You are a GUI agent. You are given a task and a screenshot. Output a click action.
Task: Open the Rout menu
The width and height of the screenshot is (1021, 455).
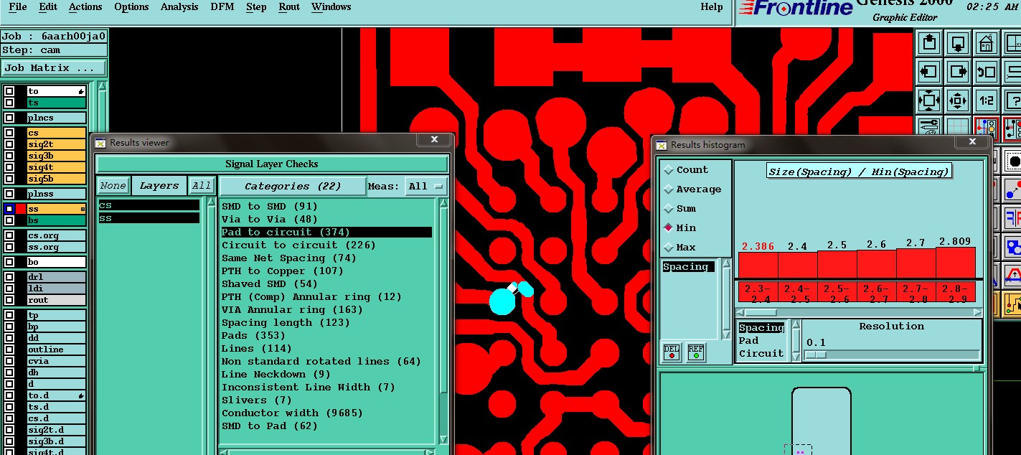pyautogui.click(x=289, y=7)
